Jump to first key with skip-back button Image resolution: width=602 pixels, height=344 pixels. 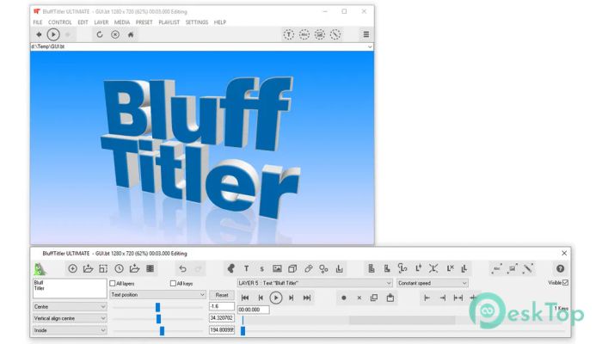pos(245,298)
